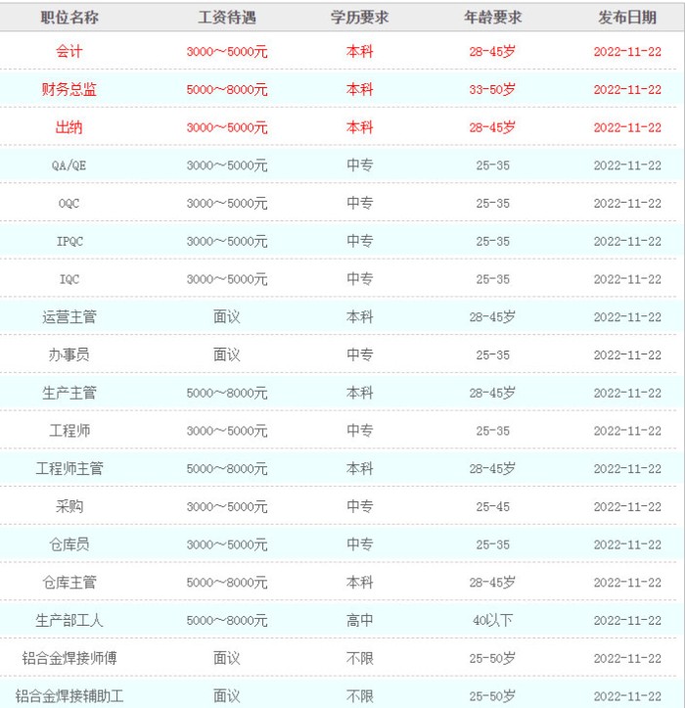Open the IQC job listing
Image resolution: width=685 pixels, height=708 pixels.
69,279
